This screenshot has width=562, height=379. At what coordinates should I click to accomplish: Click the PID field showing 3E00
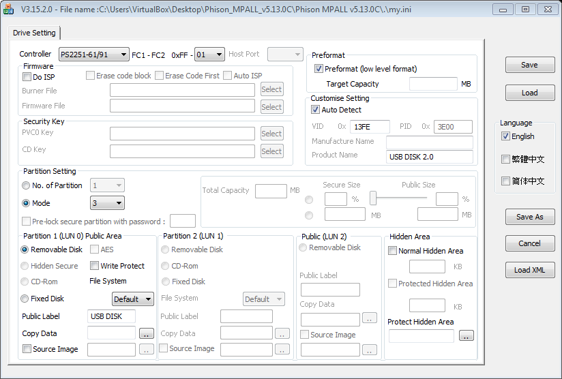(453, 127)
